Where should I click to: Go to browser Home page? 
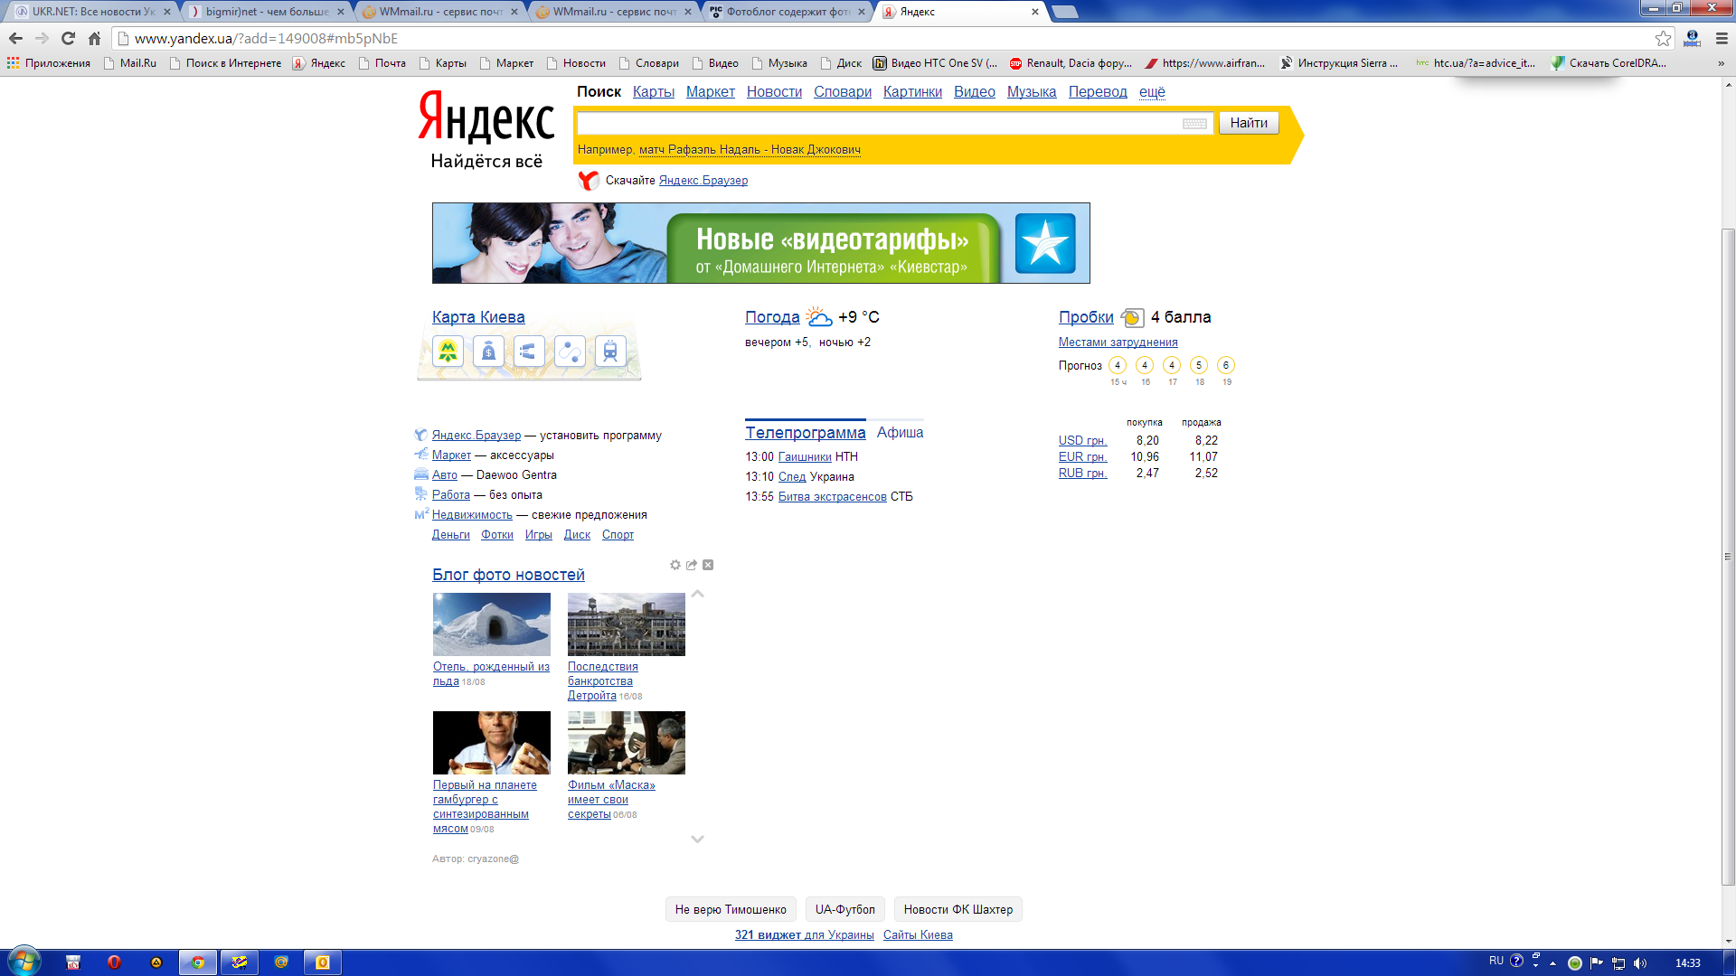94,38
